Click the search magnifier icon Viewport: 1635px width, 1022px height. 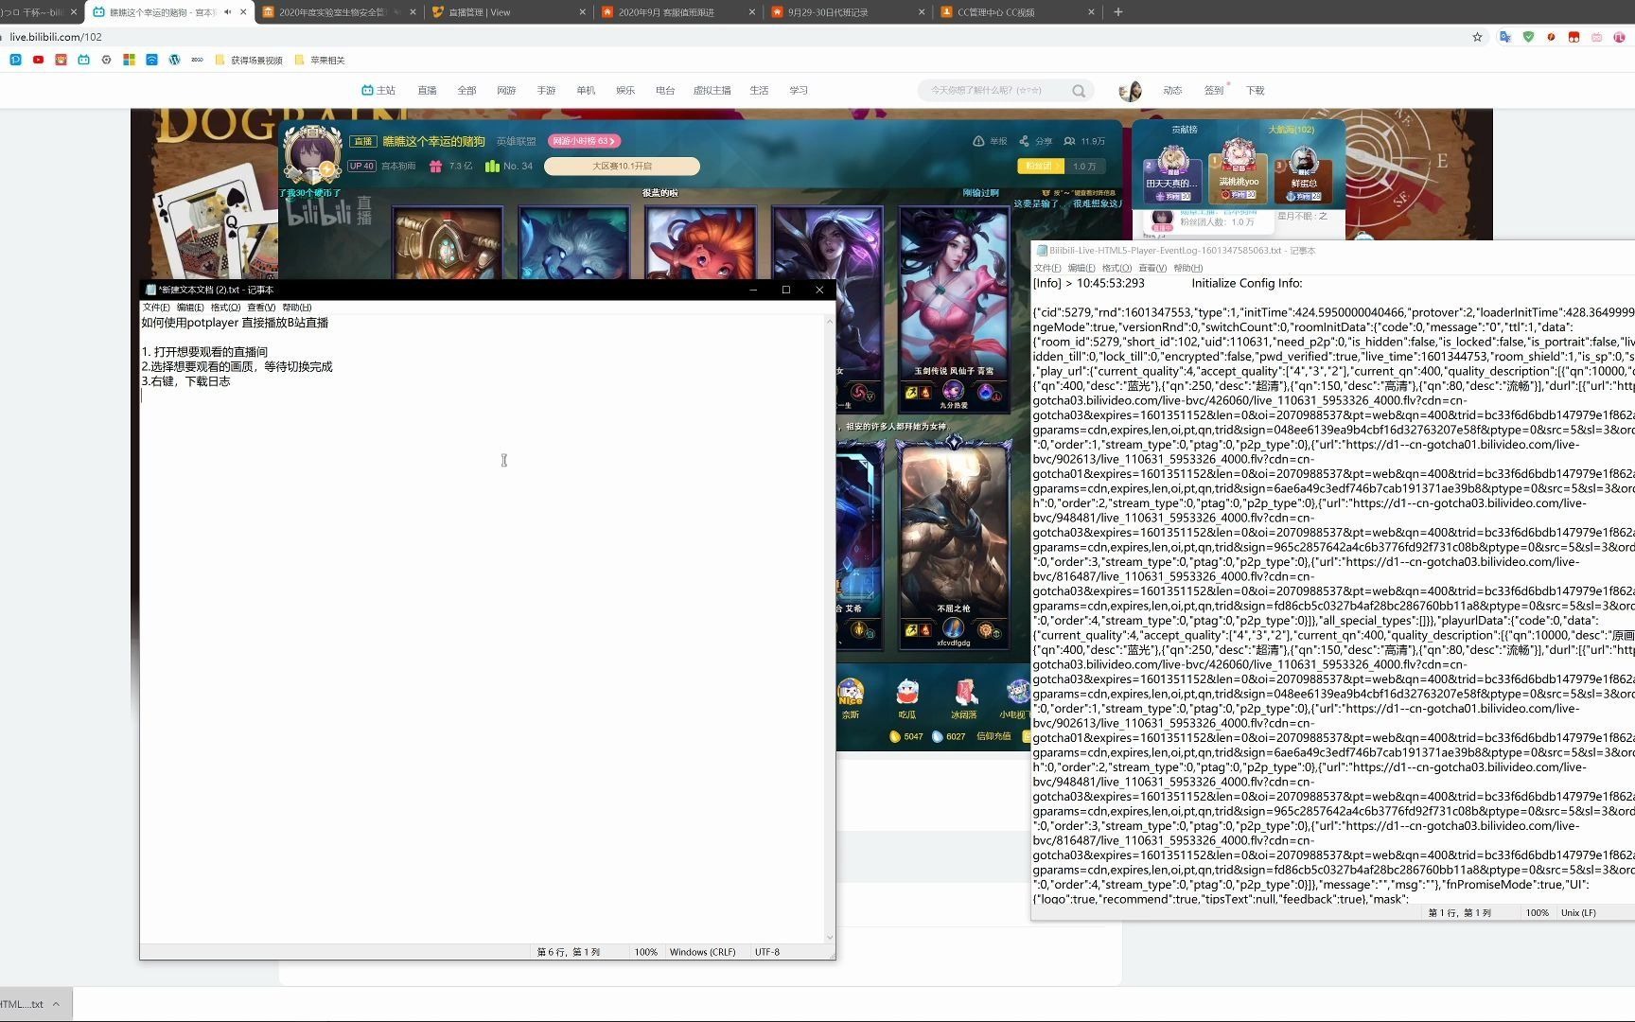[1079, 91]
